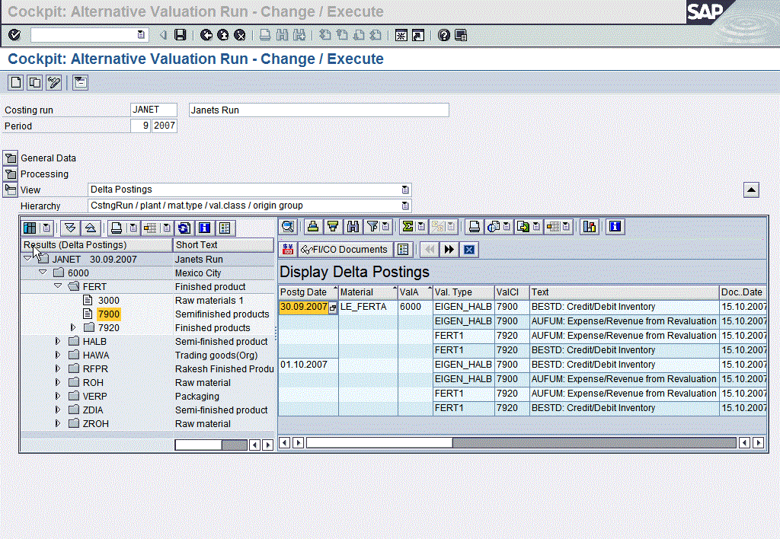This screenshot has width=780, height=539.
Task: Toggle the View section button
Action: coord(11,190)
